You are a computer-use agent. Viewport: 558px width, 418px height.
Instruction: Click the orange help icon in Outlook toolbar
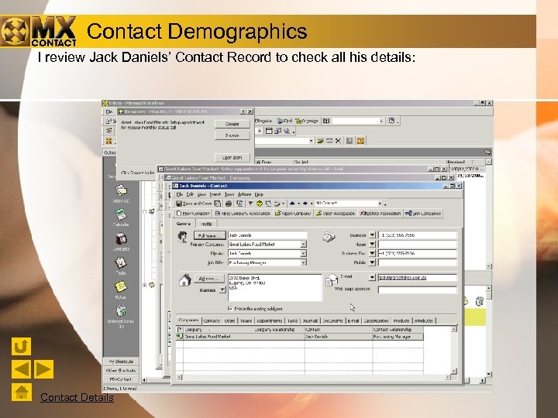[x=360, y=141]
